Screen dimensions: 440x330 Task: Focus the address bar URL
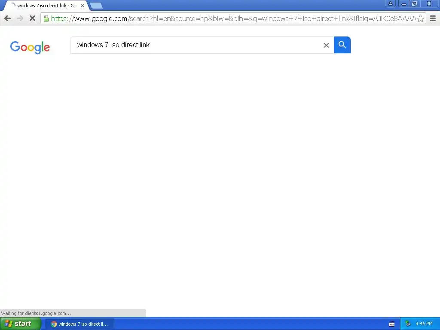coord(233,18)
